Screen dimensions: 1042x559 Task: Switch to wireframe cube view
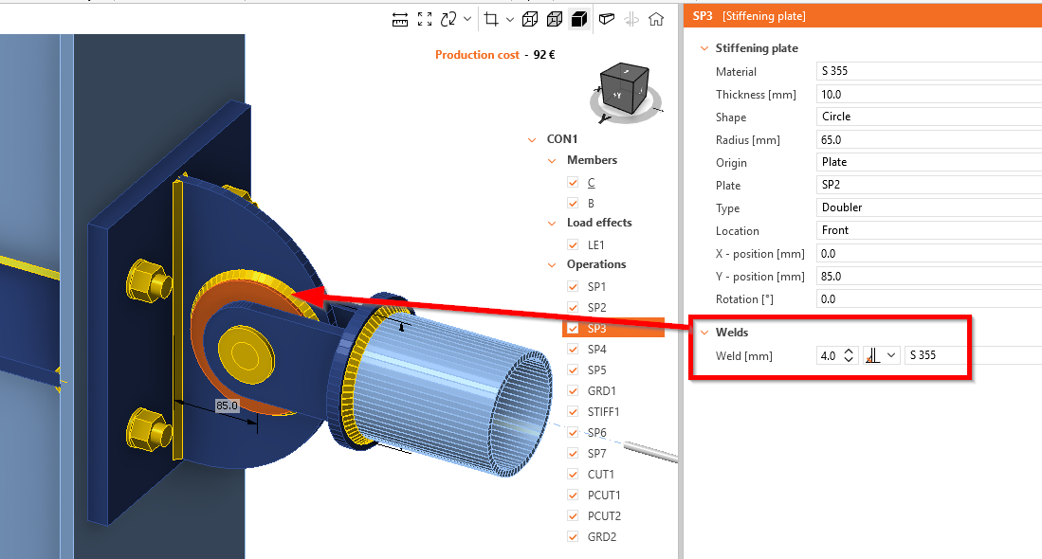(x=531, y=19)
